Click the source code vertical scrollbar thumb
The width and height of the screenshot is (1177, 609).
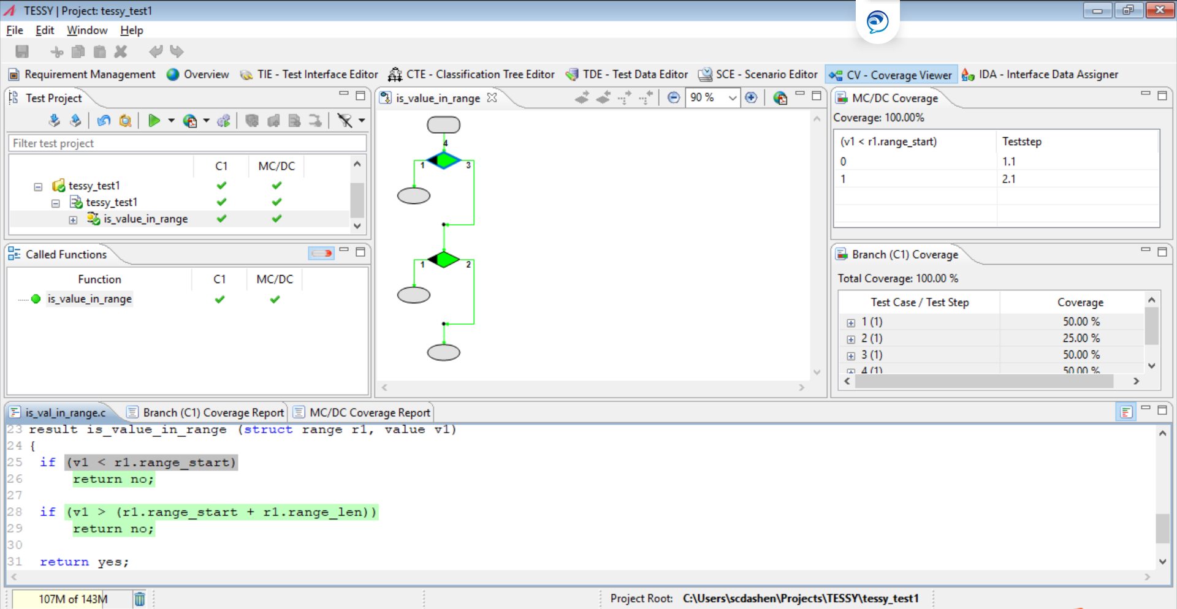click(1162, 528)
